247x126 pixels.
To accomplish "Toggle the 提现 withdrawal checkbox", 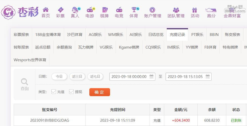I will [x=71, y=92].
